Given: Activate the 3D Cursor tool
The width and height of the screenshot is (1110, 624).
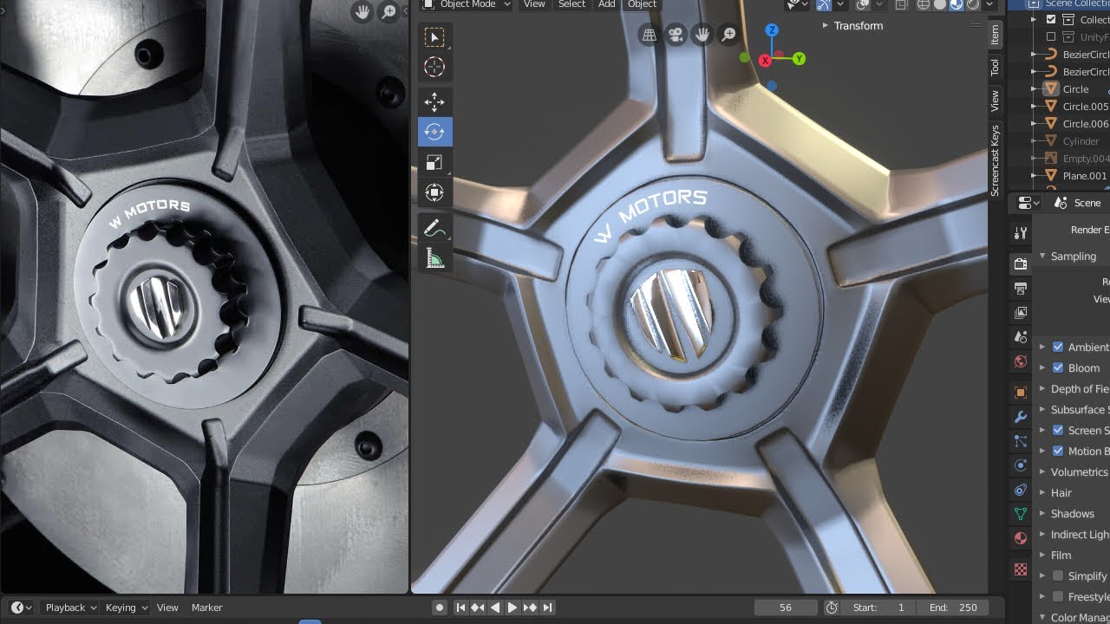Looking at the screenshot, I should [x=434, y=67].
